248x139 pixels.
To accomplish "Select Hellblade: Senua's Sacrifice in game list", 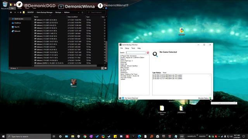I will coord(129,66).
